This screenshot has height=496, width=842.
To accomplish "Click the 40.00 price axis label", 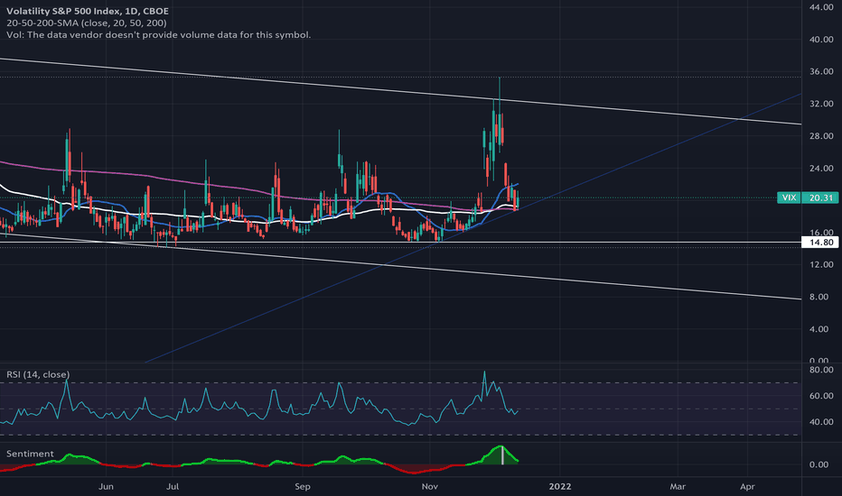I will point(821,39).
